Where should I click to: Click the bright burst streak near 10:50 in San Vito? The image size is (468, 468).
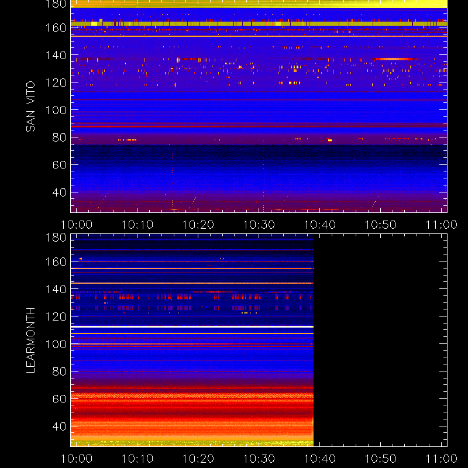394,59
